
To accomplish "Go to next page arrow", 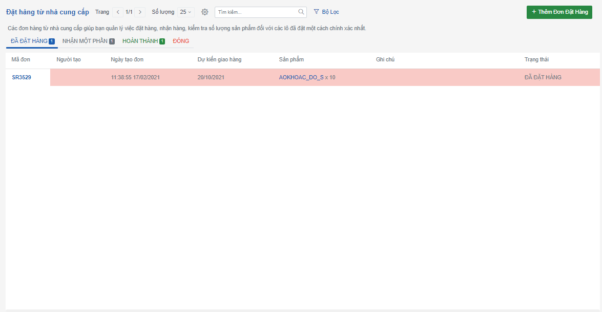I will [x=140, y=12].
